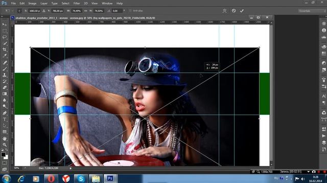Edit the Y position field
This screenshot has width=327, height=183.
pos(58,11)
